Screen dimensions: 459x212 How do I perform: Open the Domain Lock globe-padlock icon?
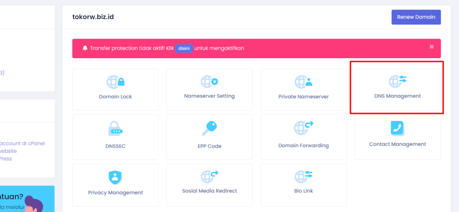115,82
